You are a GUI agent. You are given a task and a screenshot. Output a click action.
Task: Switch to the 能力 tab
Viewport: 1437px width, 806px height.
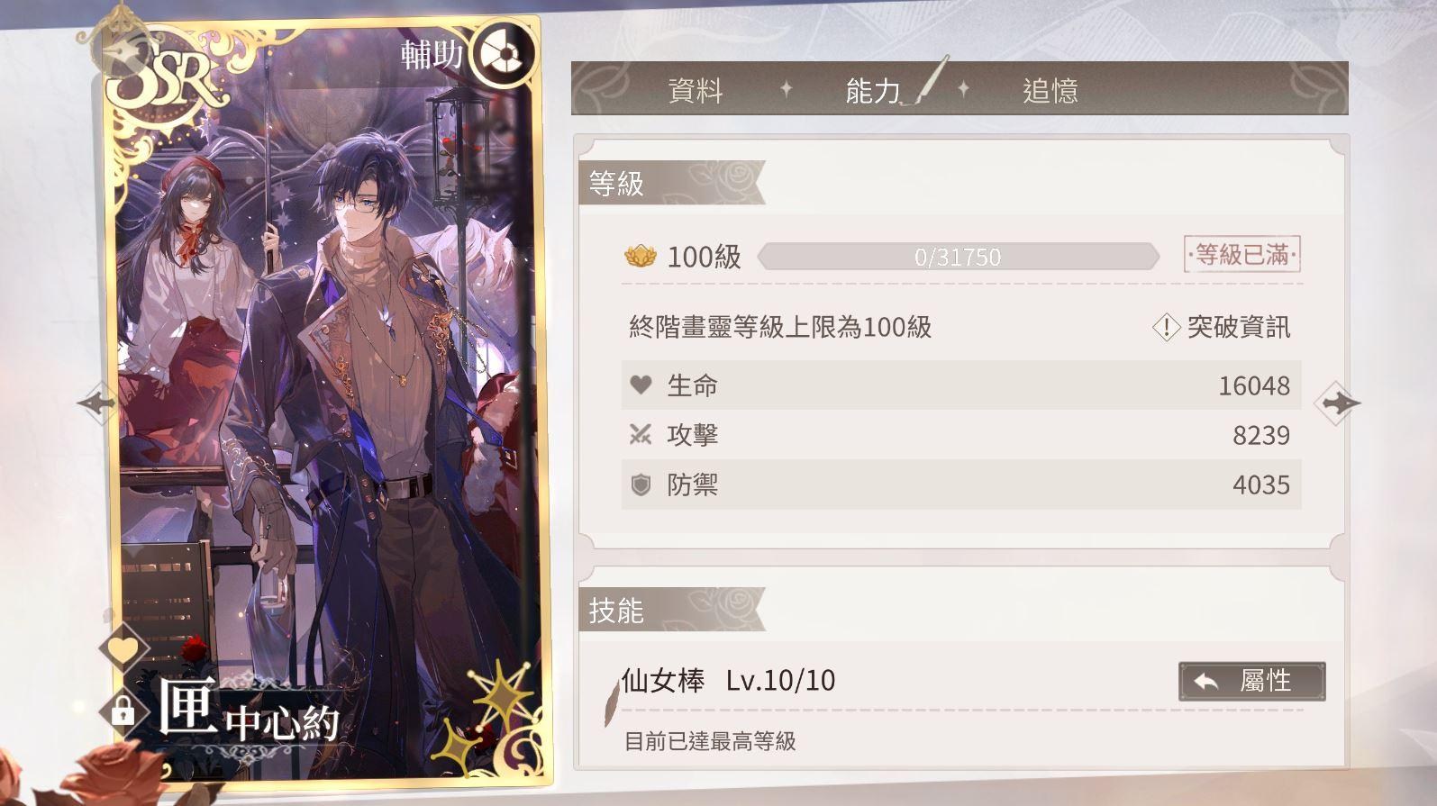pyautogui.click(x=872, y=91)
